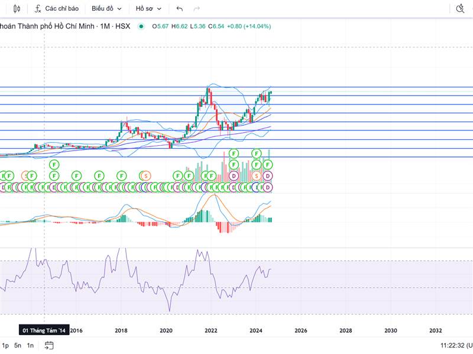
Task: Click the 2026 label on time axis
Action: 301,330
